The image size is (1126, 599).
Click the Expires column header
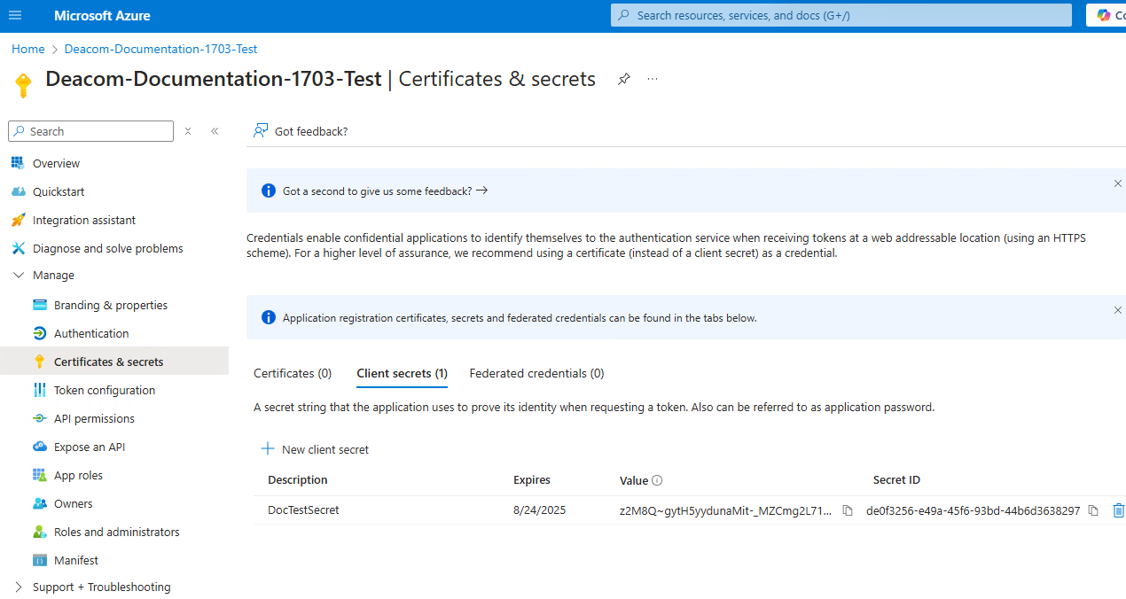pyautogui.click(x=532, y=479)
